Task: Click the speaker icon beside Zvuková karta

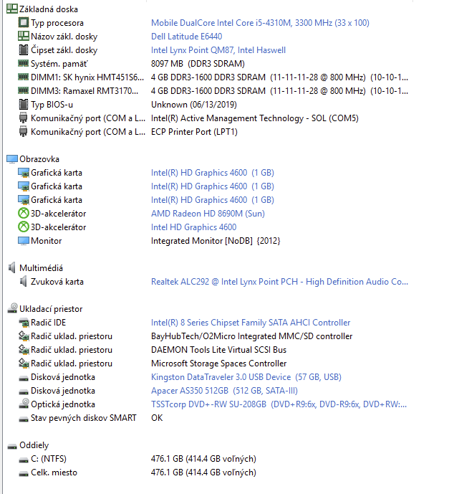Action: click(24, 281)
